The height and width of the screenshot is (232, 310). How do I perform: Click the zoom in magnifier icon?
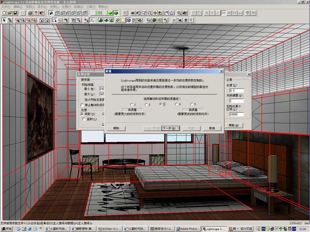pyautogui.click(x=144, y=13)
